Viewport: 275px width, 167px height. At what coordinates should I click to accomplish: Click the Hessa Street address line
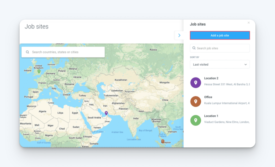coord(227,84)
